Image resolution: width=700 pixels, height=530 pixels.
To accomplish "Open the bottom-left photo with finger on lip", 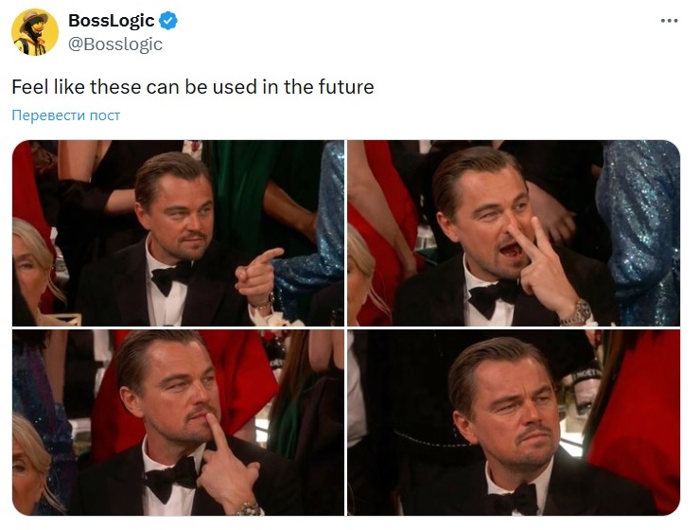I will coord(178,422).
